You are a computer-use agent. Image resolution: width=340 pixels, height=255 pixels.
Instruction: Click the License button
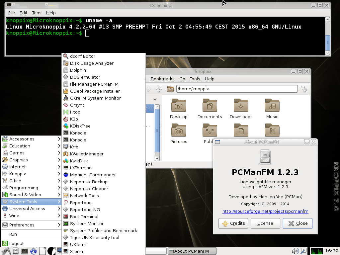(265, 223)
